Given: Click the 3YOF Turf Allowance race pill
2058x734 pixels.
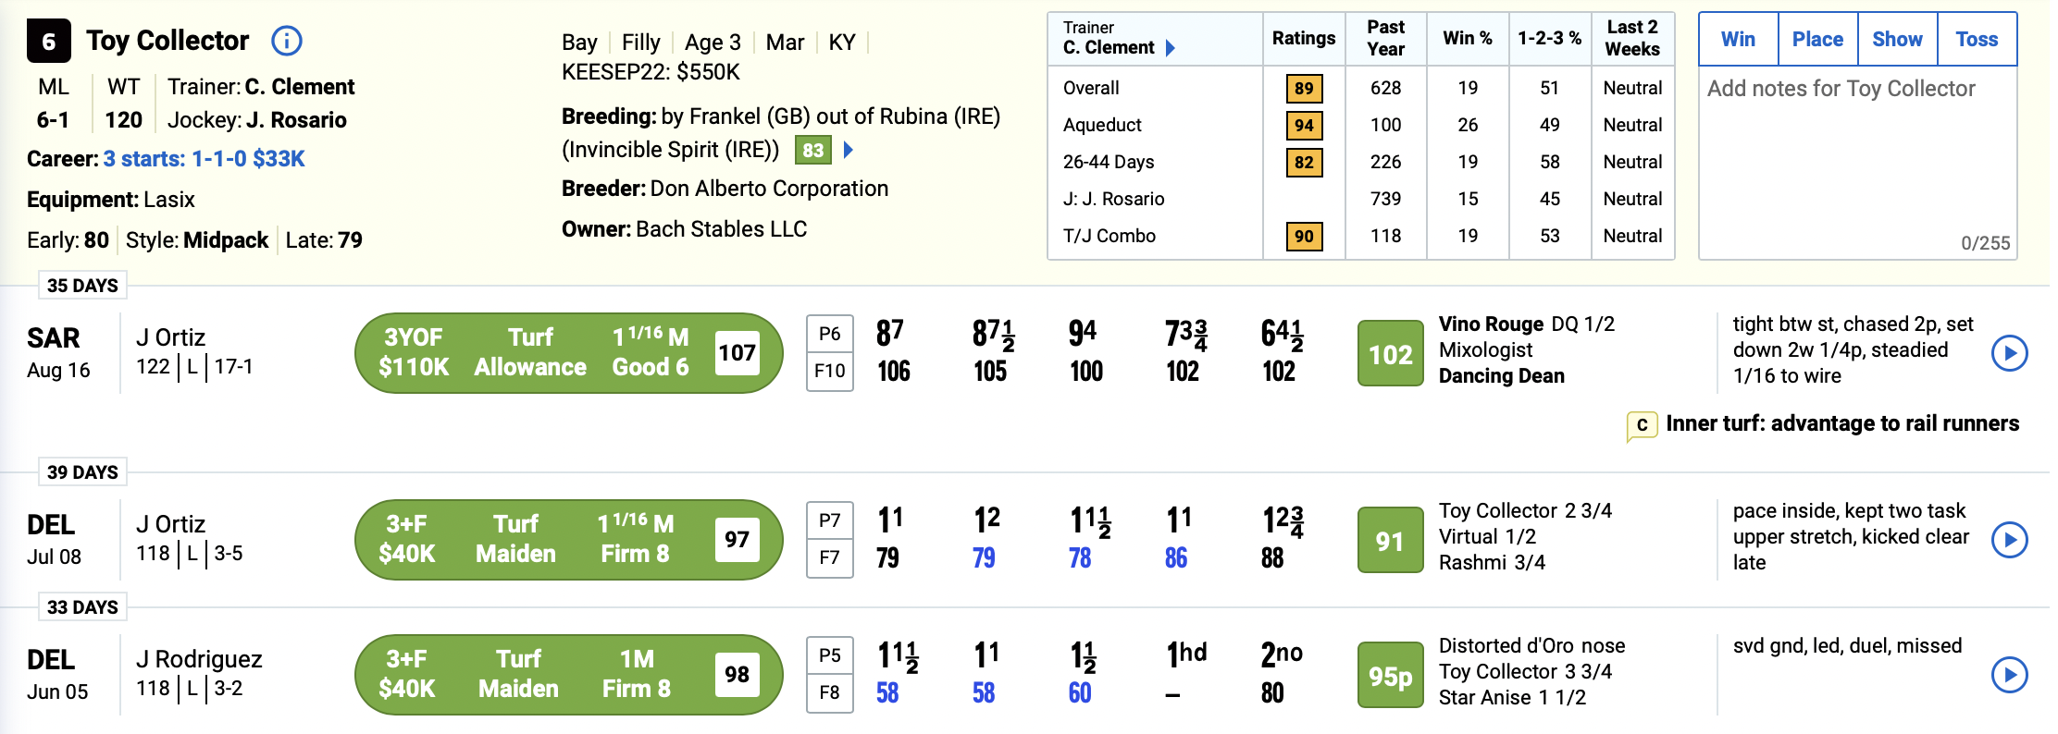Looking at the screenshot, I should click(x=568, y=353).
